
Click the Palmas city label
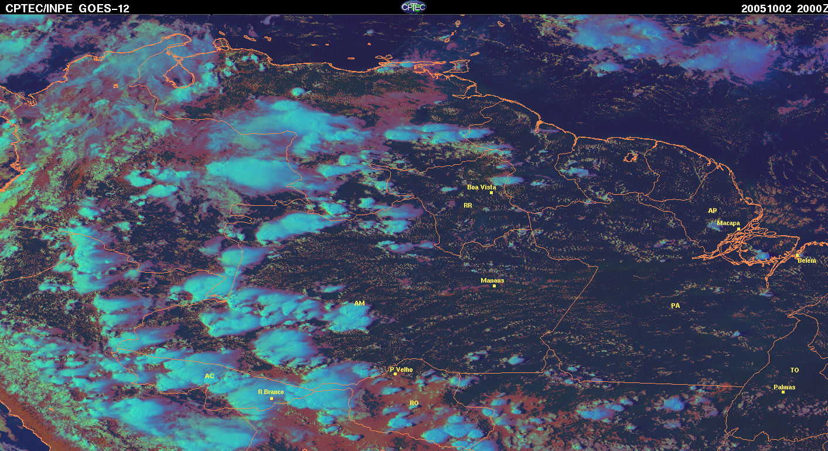[785, 387]
